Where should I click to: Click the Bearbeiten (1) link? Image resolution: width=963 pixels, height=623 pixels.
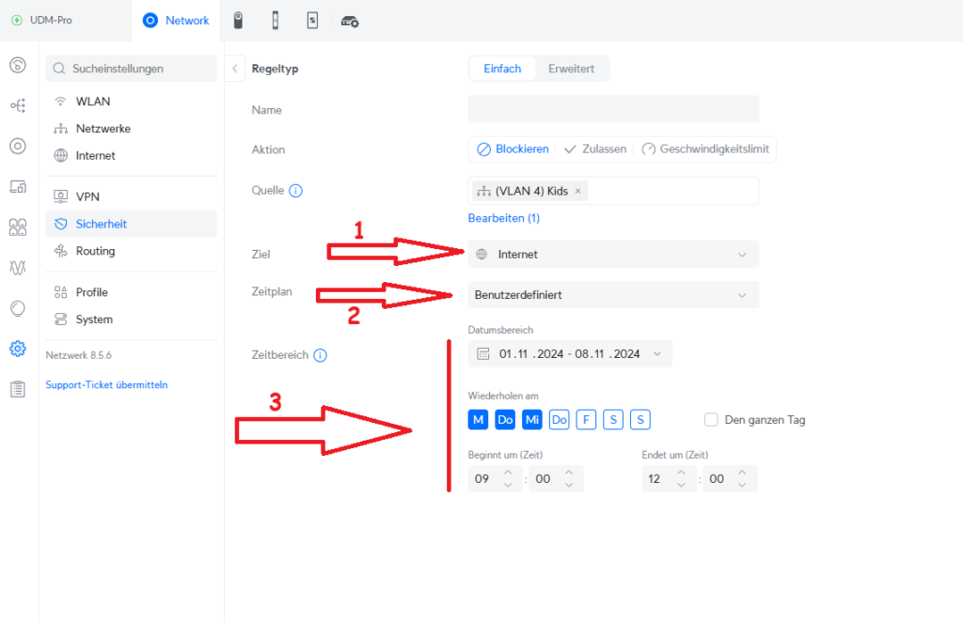pyautogui.click(x=503, y=218)
